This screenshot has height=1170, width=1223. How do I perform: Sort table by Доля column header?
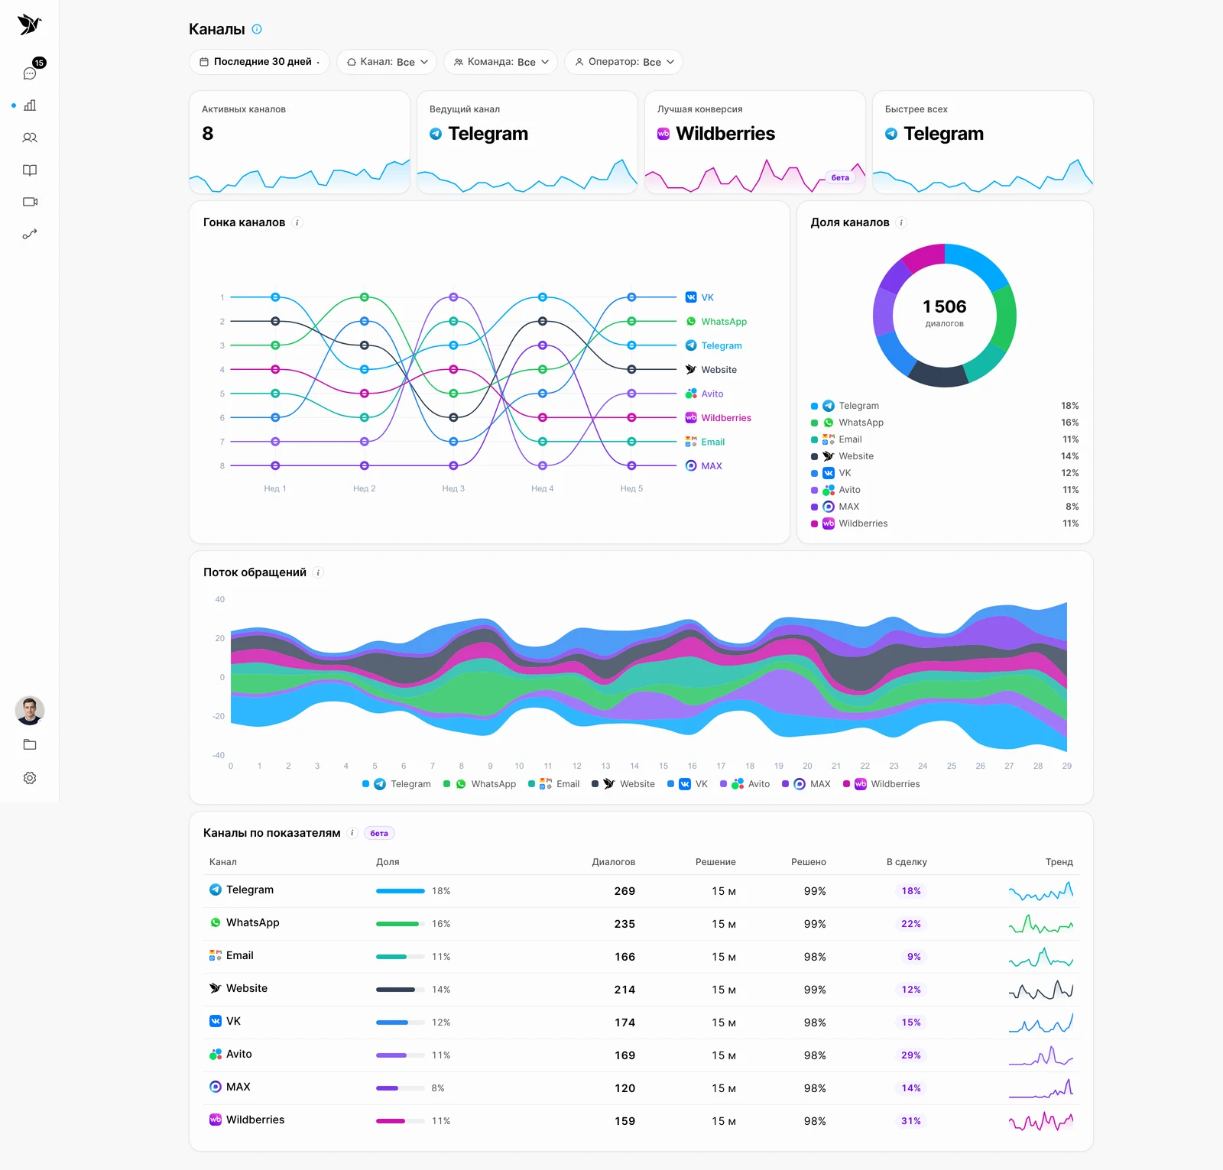[388, 862]
